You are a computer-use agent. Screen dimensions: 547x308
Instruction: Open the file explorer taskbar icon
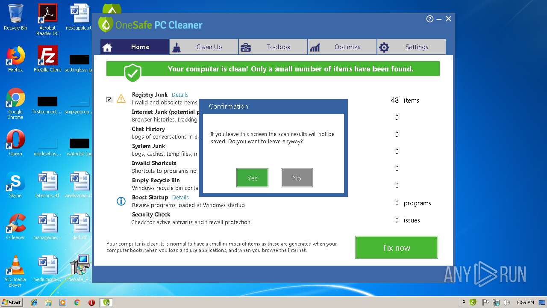(x=48, y=302)
